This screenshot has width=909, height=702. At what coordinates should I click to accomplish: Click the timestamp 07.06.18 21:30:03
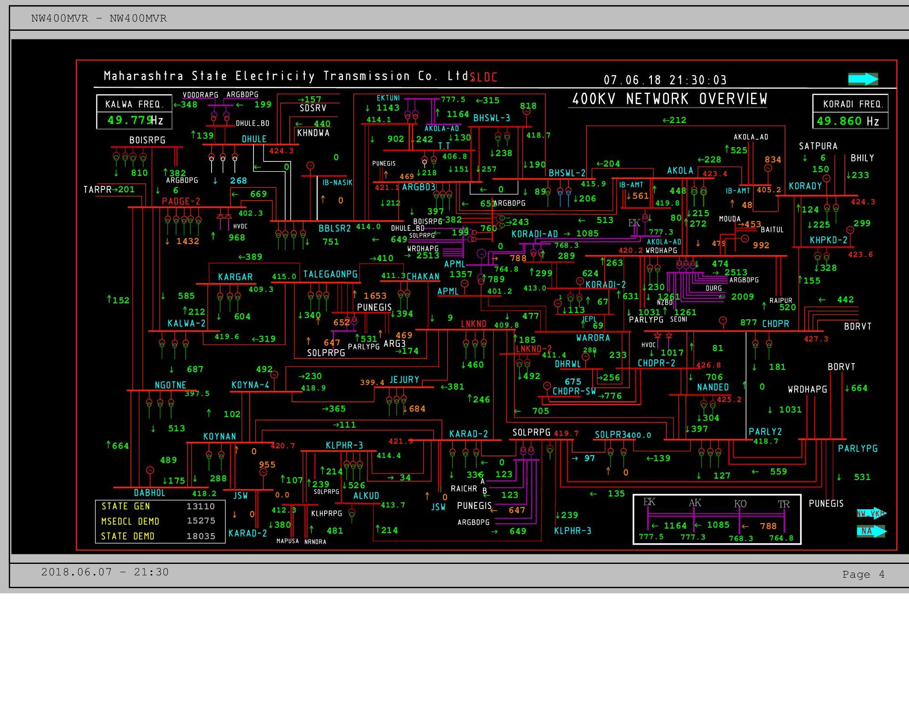click(665, 80)
